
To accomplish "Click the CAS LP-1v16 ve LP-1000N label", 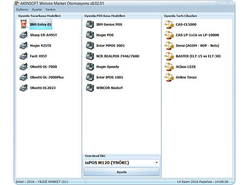I will coord(197,35).
